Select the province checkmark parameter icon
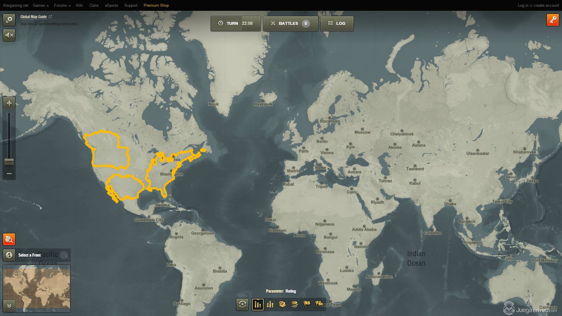The image size is (562, 316). [x=282, y=304]
